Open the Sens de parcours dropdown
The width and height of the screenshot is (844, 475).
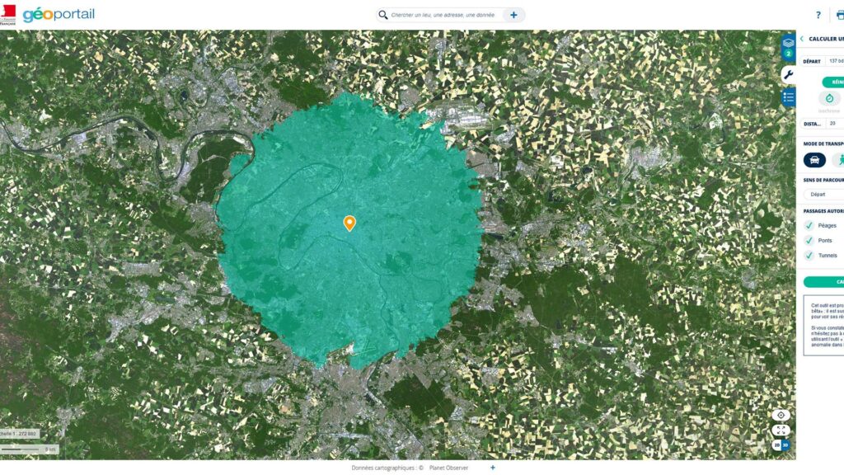[x=823, y=195]
